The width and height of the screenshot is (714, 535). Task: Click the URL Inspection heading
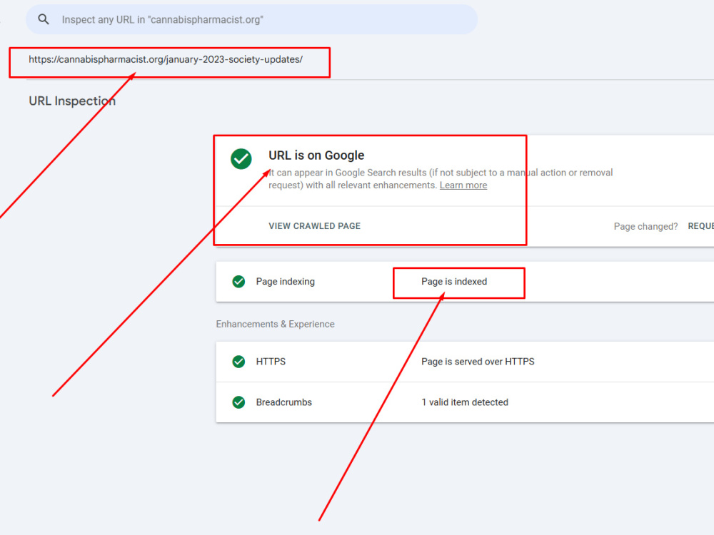point(72,101)
